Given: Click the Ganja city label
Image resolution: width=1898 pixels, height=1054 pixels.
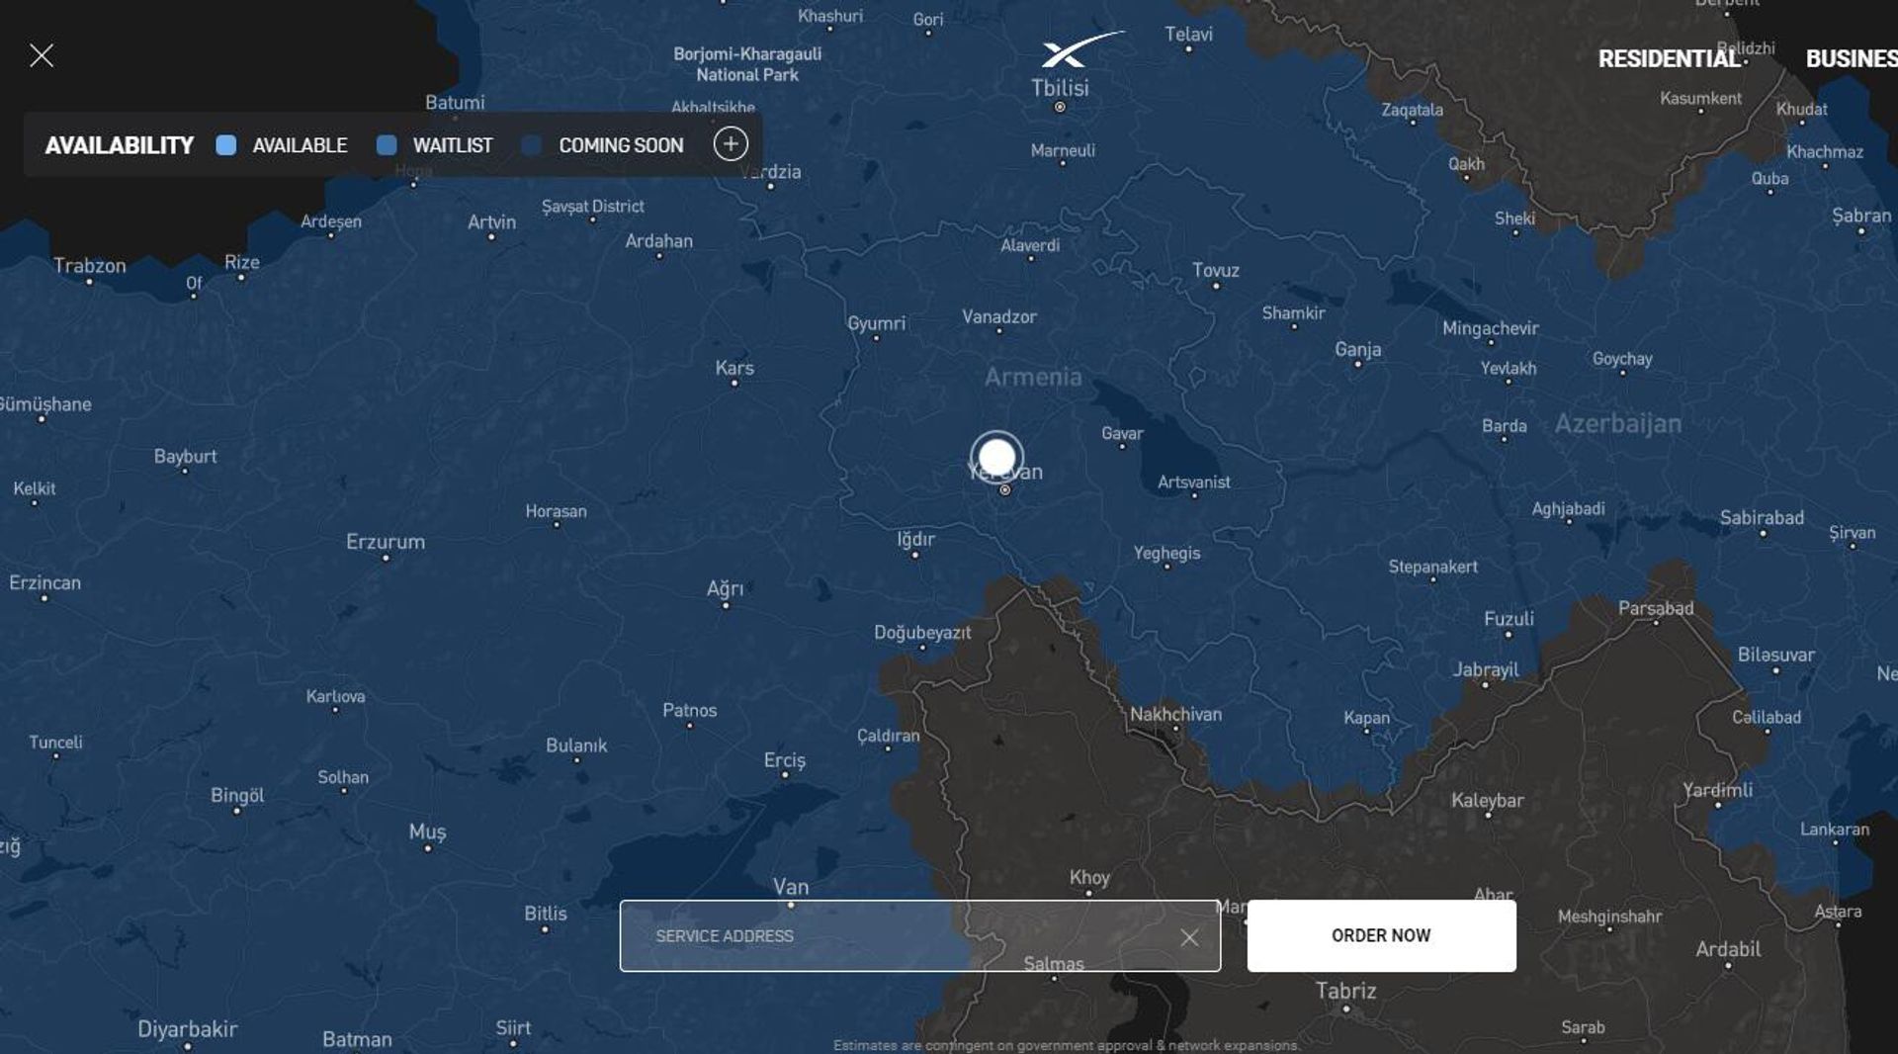Looking at the screenshot, I should click(1357, 349).
